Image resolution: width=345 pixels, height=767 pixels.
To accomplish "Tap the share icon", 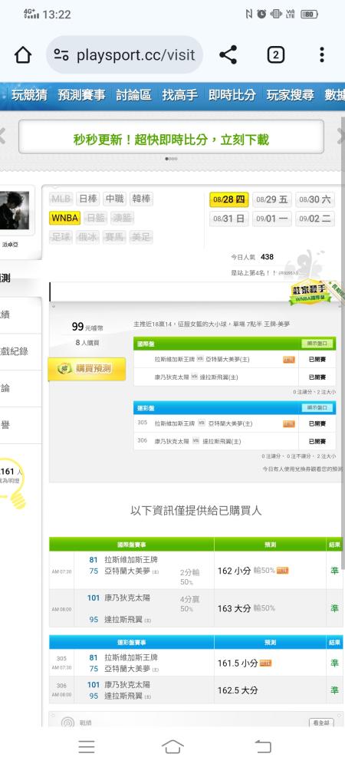I will coord(228,54).
